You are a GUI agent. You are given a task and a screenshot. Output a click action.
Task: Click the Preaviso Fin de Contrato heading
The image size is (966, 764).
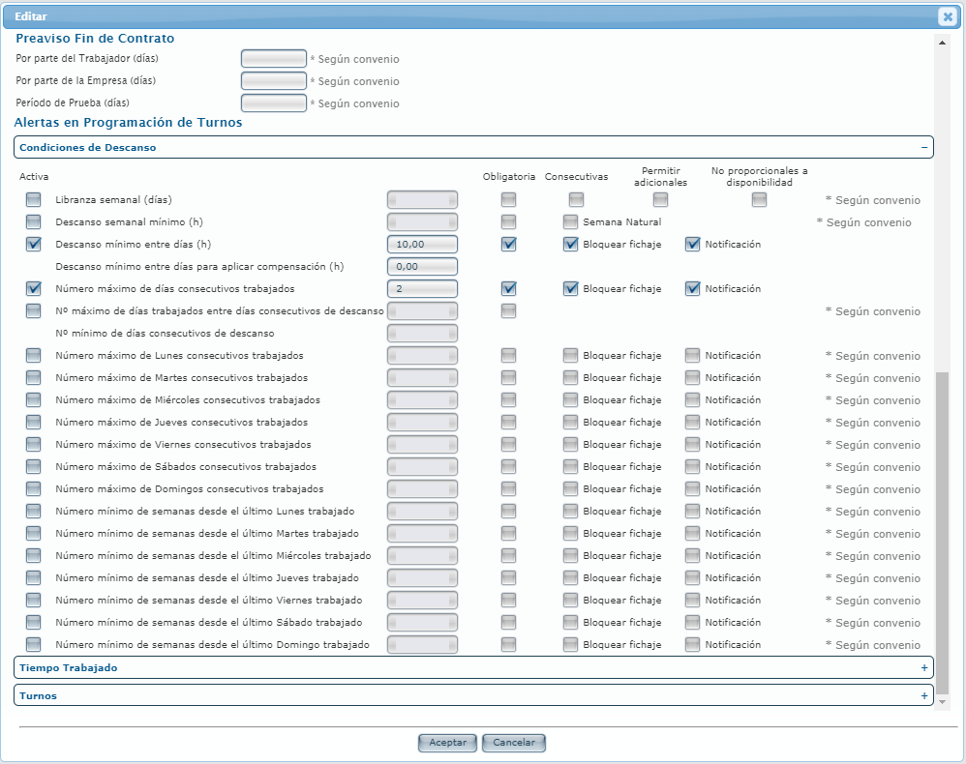pos(95,38)
